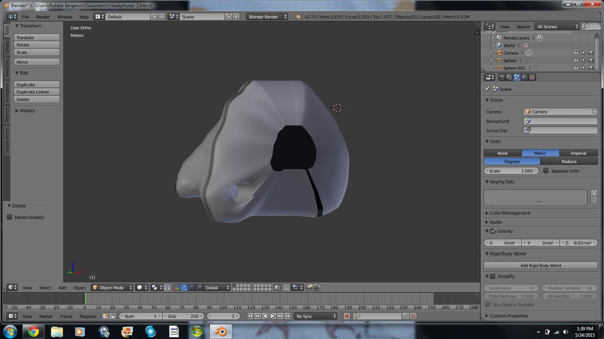This screenshot has height=339, width=604.
Task: Click the OpenGL render animation clapper icon
Action: pos(317,287)
